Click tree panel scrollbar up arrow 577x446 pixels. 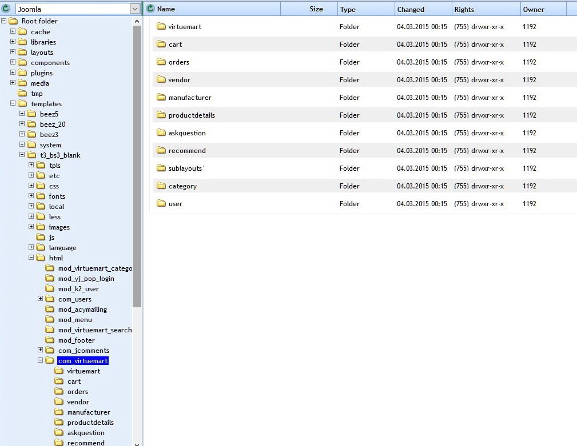pos(137,21)
